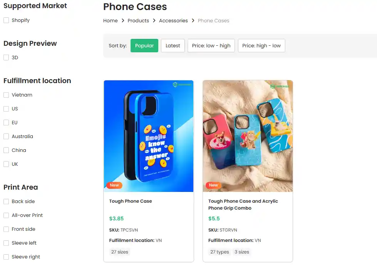
Task: Enable the Shopify supported market checkbox
Action: (x=6, y=20)
